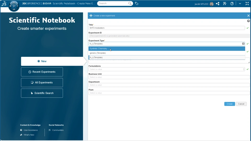251x141 pixels.
Task: Click the Title field
Action: [x=167, y=28]
